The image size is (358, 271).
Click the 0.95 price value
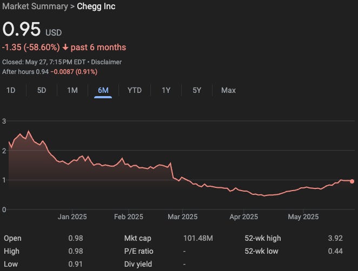click(22, 29)
